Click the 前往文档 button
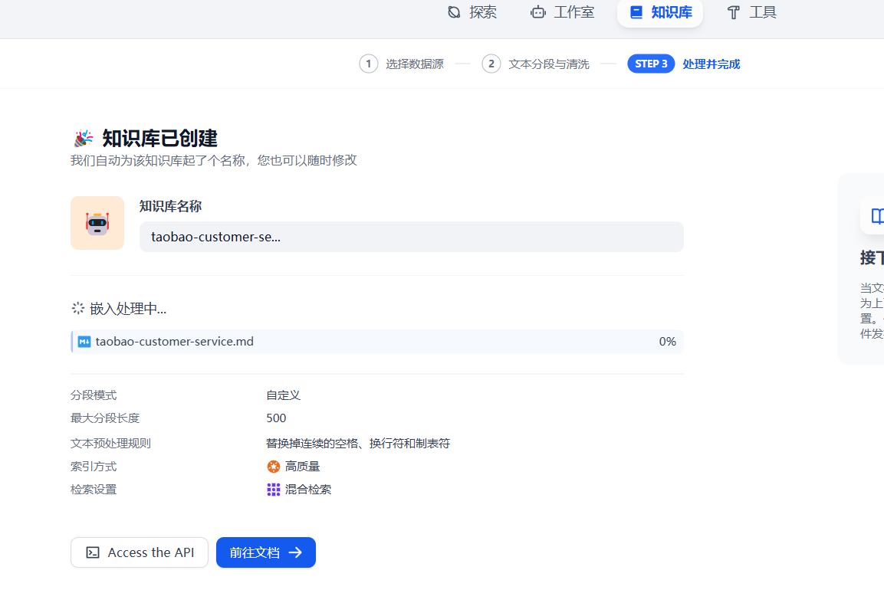This screenshot has width=884, height=603. (x=266, y=552)
